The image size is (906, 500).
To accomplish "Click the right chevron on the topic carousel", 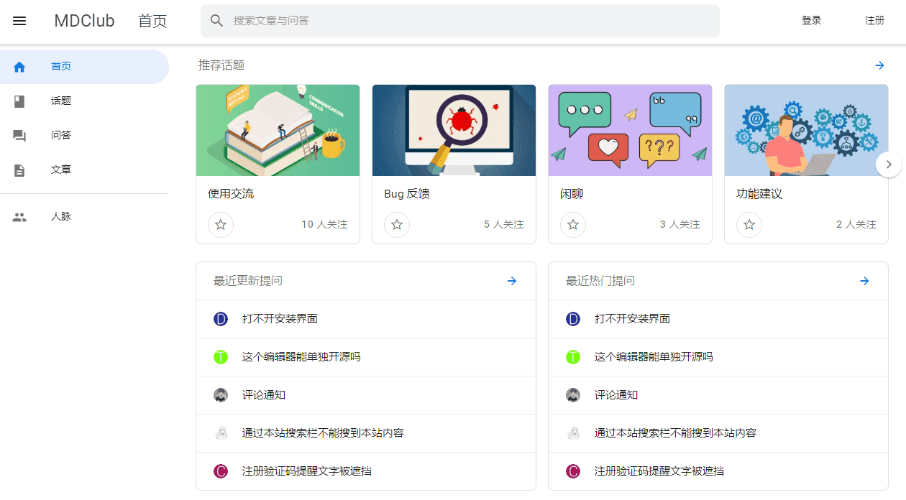I will click(889, 164).
